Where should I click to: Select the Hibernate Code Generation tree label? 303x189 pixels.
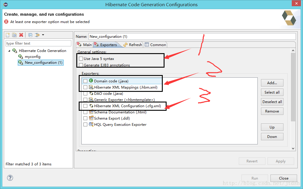click(43, 51)
